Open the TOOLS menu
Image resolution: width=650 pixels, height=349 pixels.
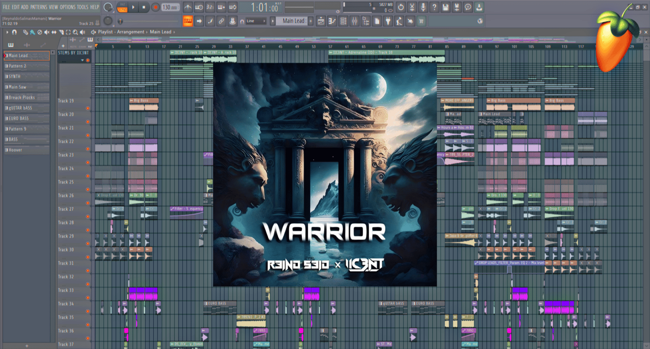coord(82,7)
